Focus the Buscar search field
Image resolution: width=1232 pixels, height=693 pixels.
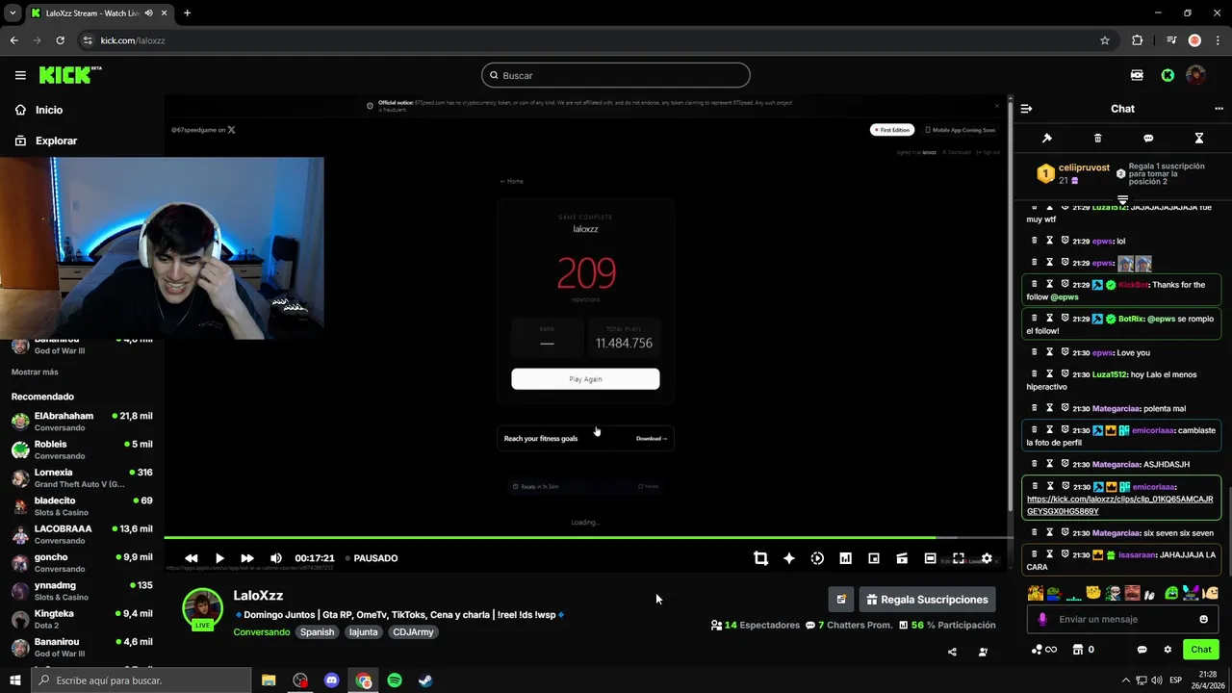[616, 75]
